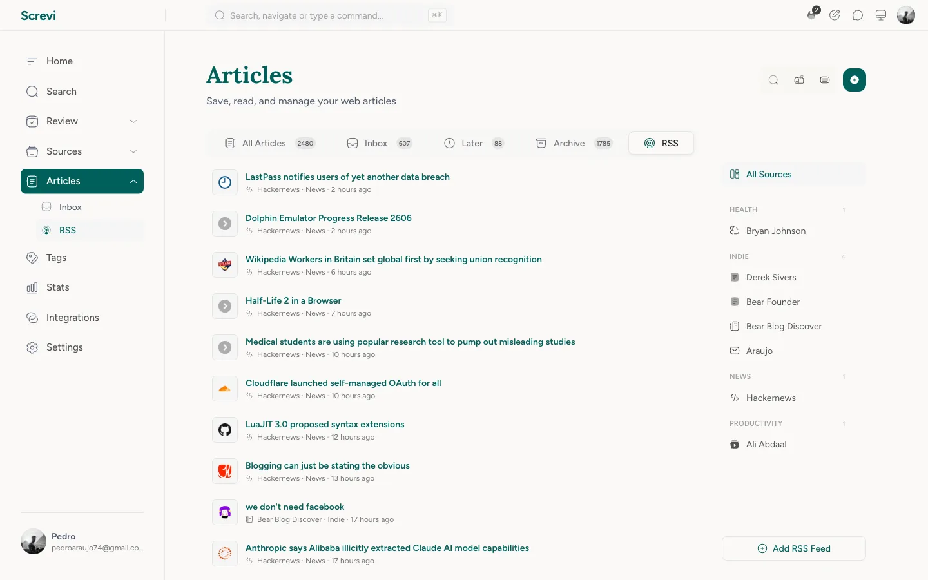Filter by Hackernews source
928x580 pixels.
(x=794, y=398)
